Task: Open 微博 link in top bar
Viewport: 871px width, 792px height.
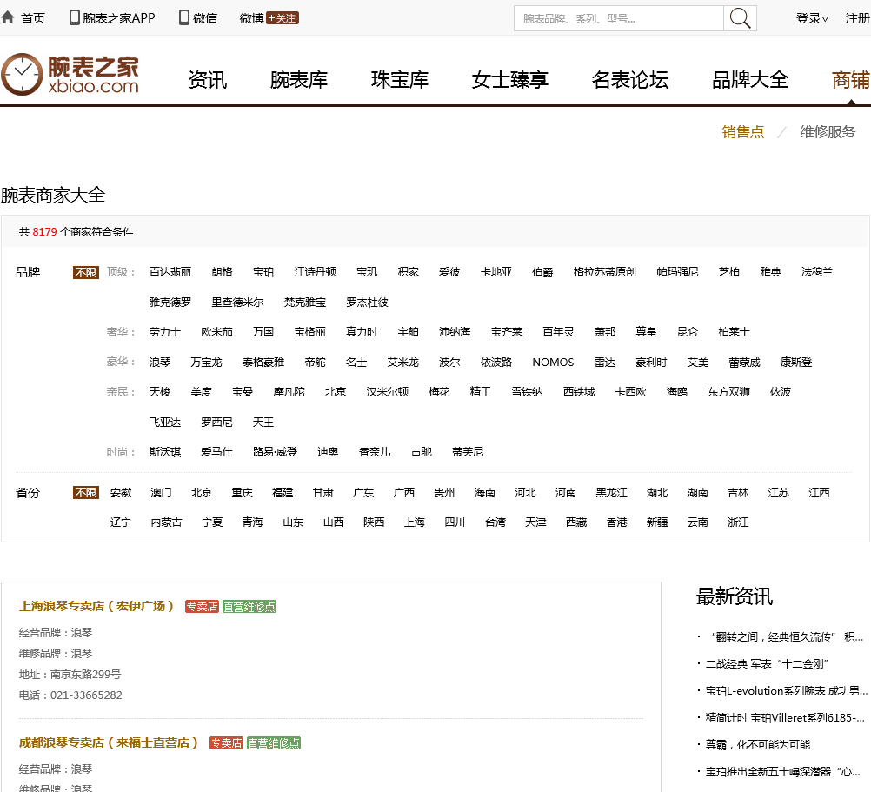Action: (x=251, y=18)
